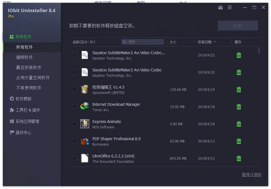Click the 63.90 MB size value
The image size is (271, 189).
click(x=177, y=141)
